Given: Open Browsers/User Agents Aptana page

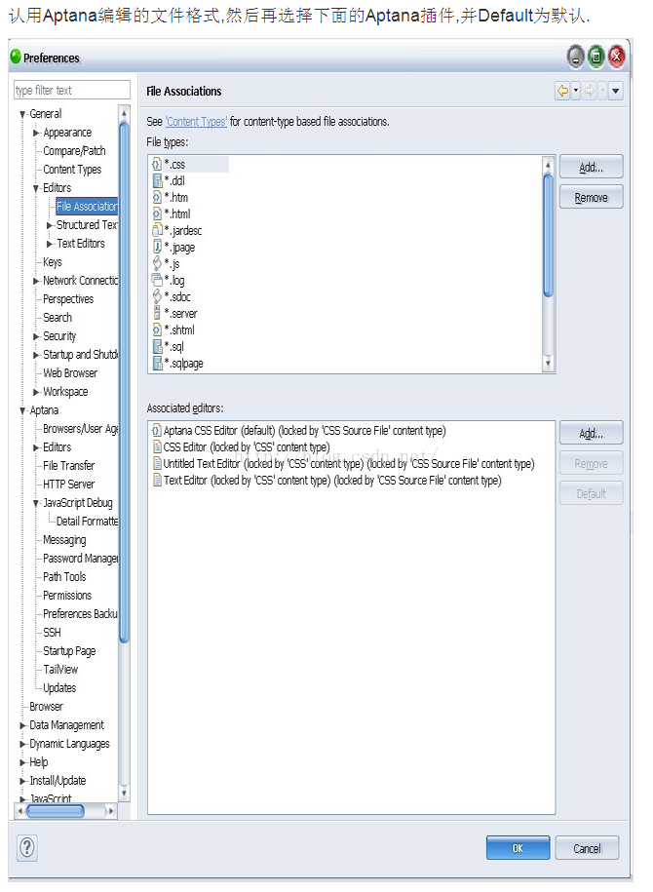Looking at the screenshot, I should point(80,429).
